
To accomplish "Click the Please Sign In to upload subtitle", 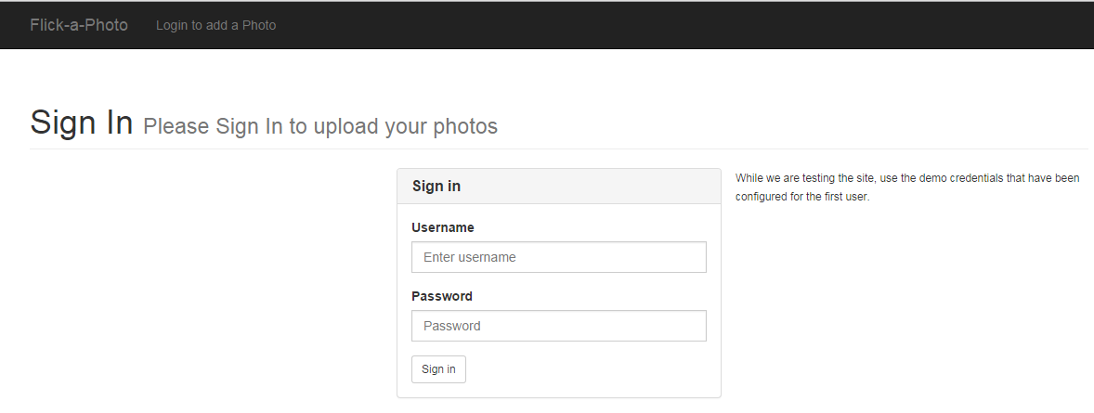I will 320,126.
